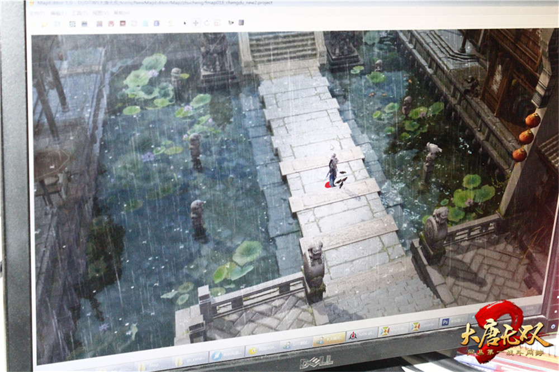Open the 视图(V) menu
This screenshot has width=559, height=372.
[x=100, y=13]
